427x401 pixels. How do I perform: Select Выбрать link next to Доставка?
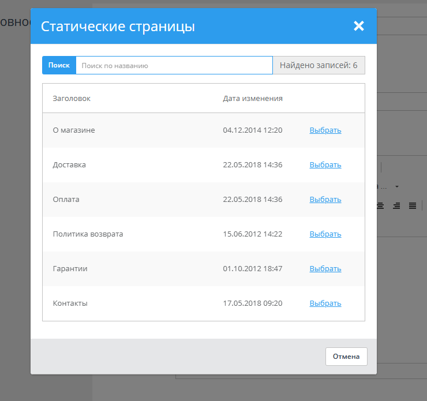[325, 165]
